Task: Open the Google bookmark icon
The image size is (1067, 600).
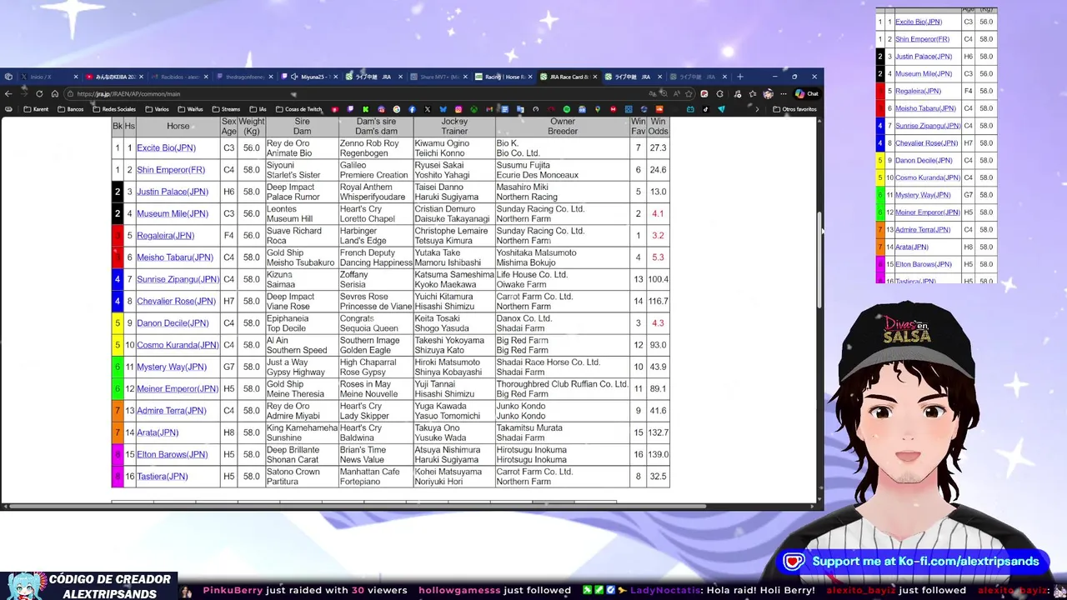Action: [396, 109]
